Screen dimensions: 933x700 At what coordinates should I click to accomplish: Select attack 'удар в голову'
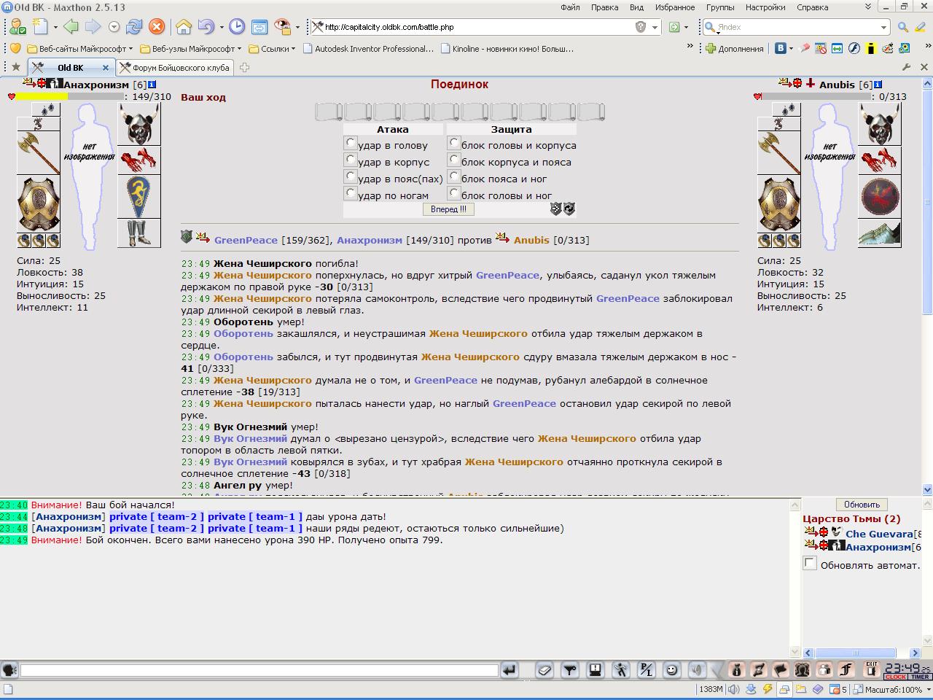(x=351, y=143)
